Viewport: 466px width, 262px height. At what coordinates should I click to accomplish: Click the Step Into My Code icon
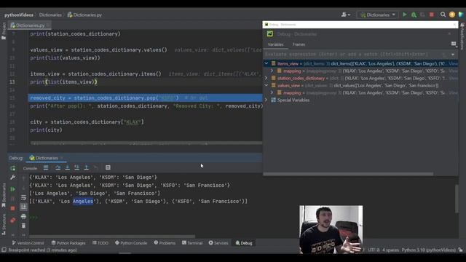tap(77, 168)
